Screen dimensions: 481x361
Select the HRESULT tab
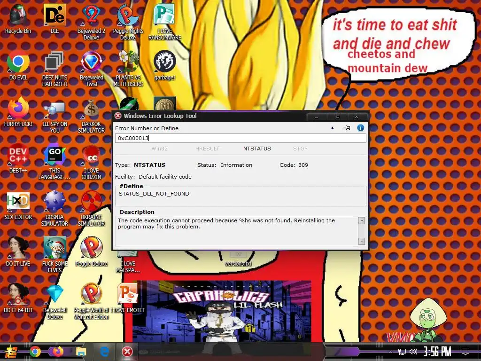coord(207,149)
